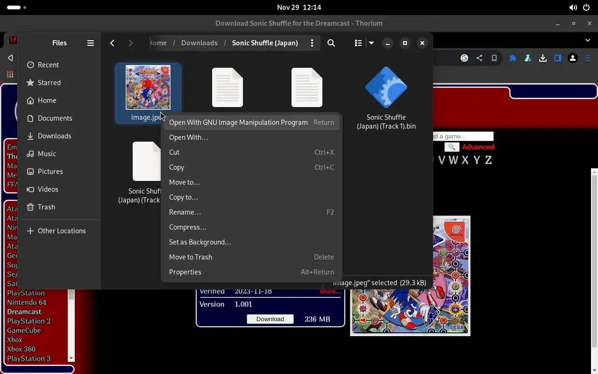Expand browser tab search chevron

coord(588,40)
